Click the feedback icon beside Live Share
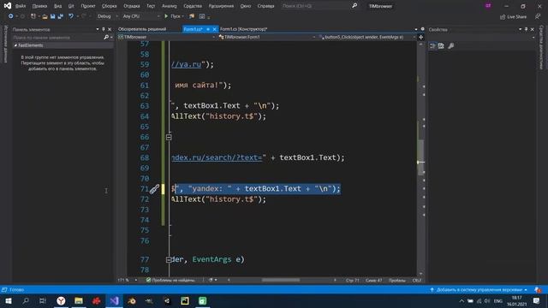 [x=538, y=16]
